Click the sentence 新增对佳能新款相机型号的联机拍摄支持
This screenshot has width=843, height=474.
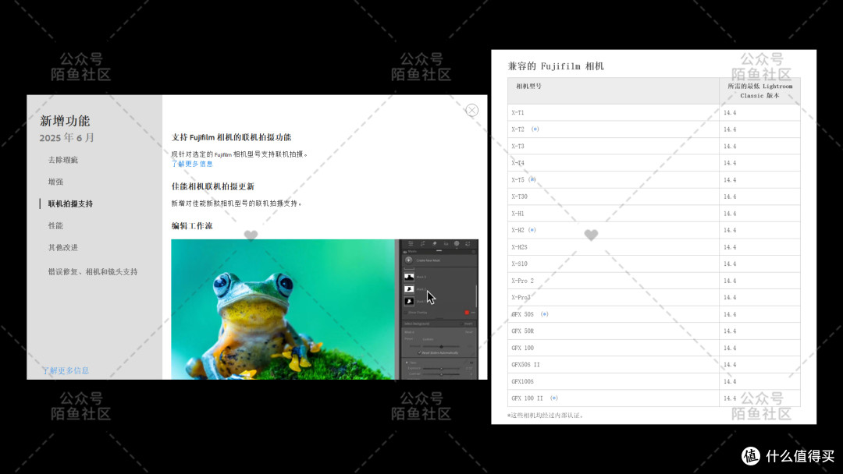coord(237,203)
